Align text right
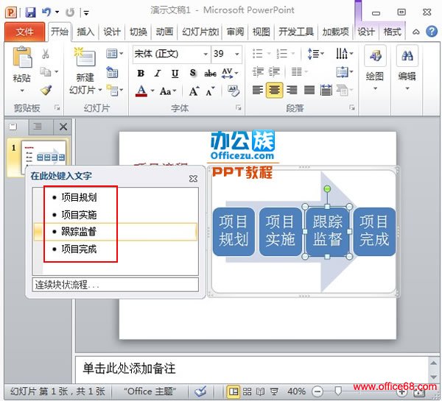442x401 pixels. click(x=292, y=90)
